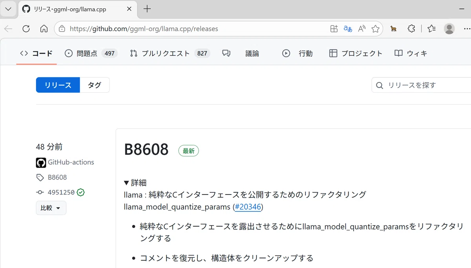This screenshot has width=471, height=268.
Task: Click the translate page icon
Action: coord(348,29)
